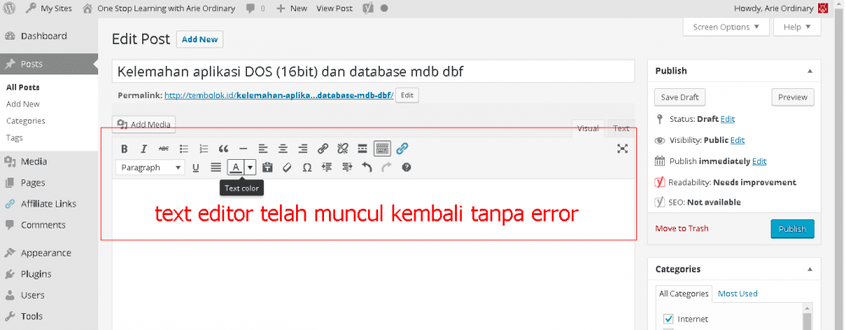Screen dimensions: 846x330
Task: Open the special character (Omega) dialog
Action: click(307, 168)
